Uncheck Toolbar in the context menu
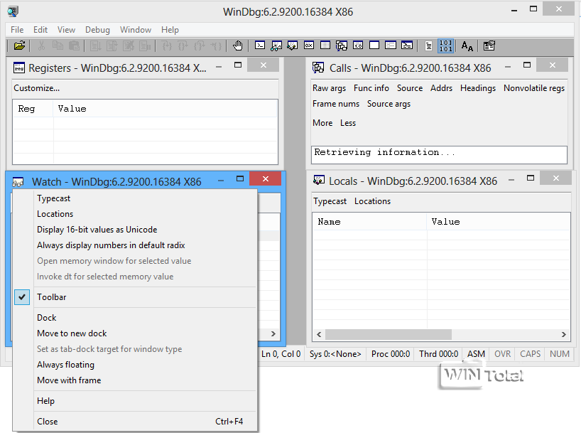This screenshot has height=433, width=581. [x=134, y=296]
